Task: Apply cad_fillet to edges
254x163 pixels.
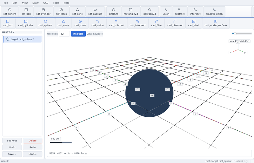Action: [x=157, y=23]
